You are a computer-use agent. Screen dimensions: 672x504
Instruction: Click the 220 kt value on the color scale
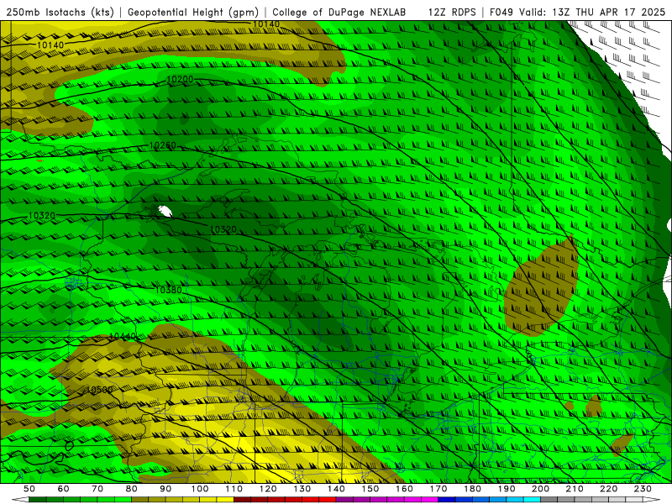[608, 489]
